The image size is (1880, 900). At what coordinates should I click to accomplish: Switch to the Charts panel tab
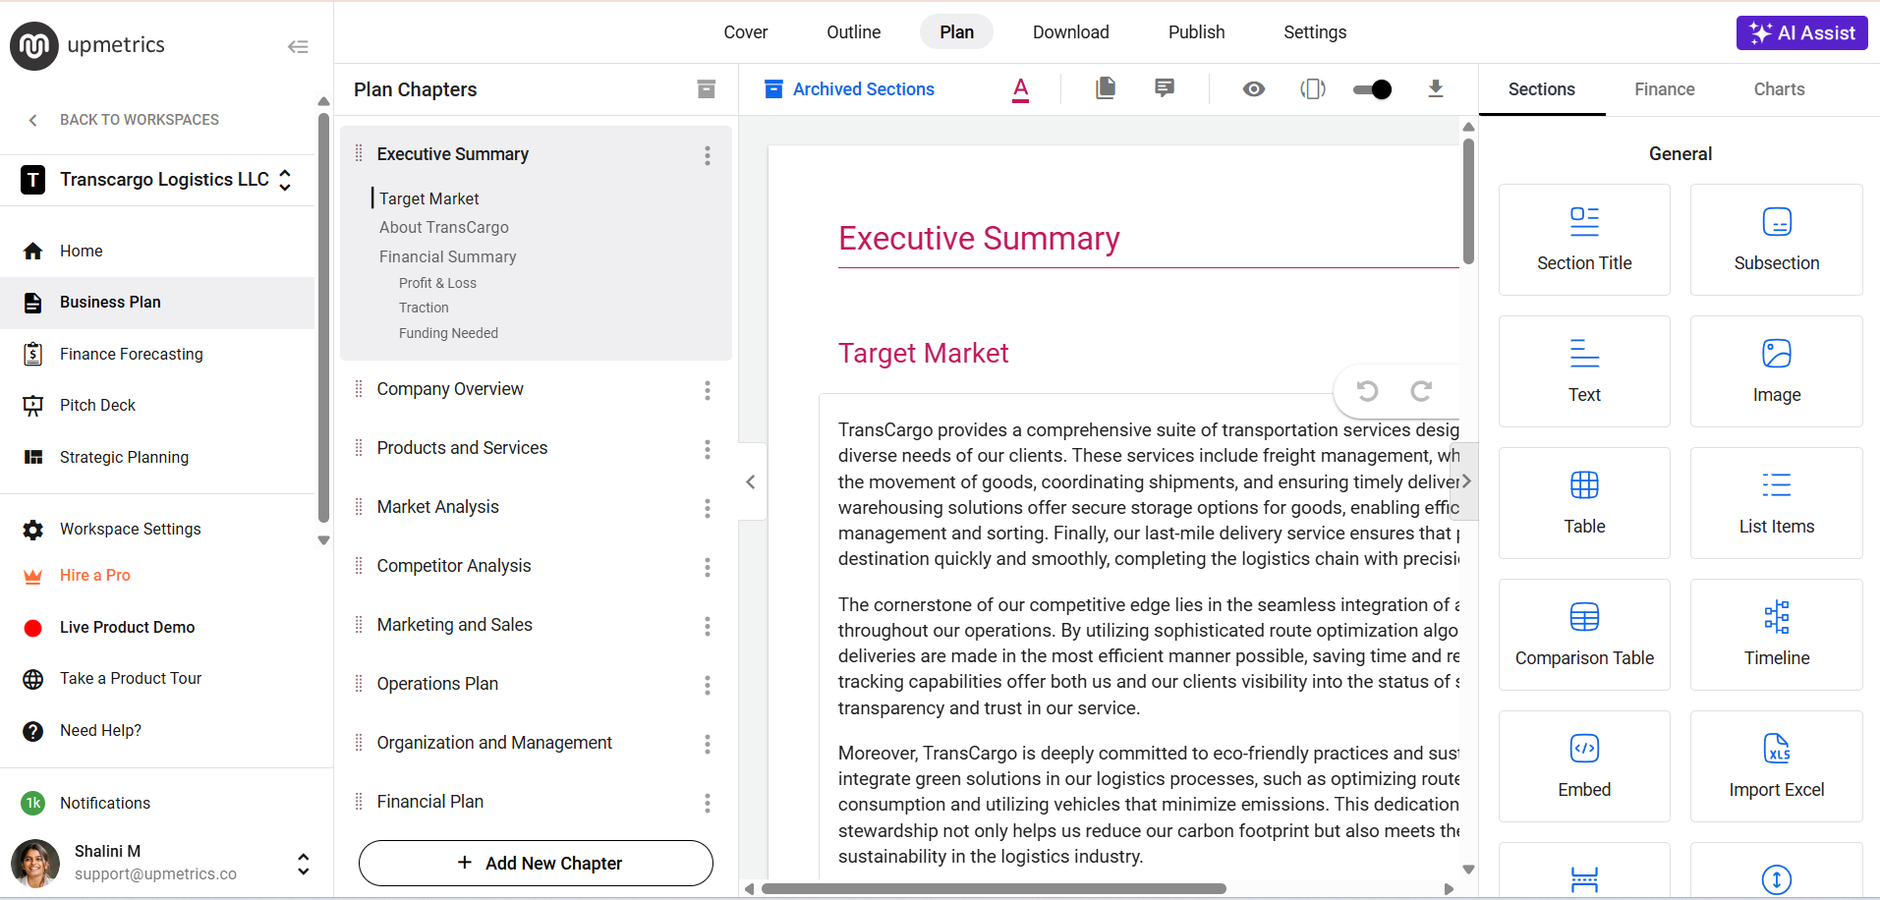tap(1779, 89)
